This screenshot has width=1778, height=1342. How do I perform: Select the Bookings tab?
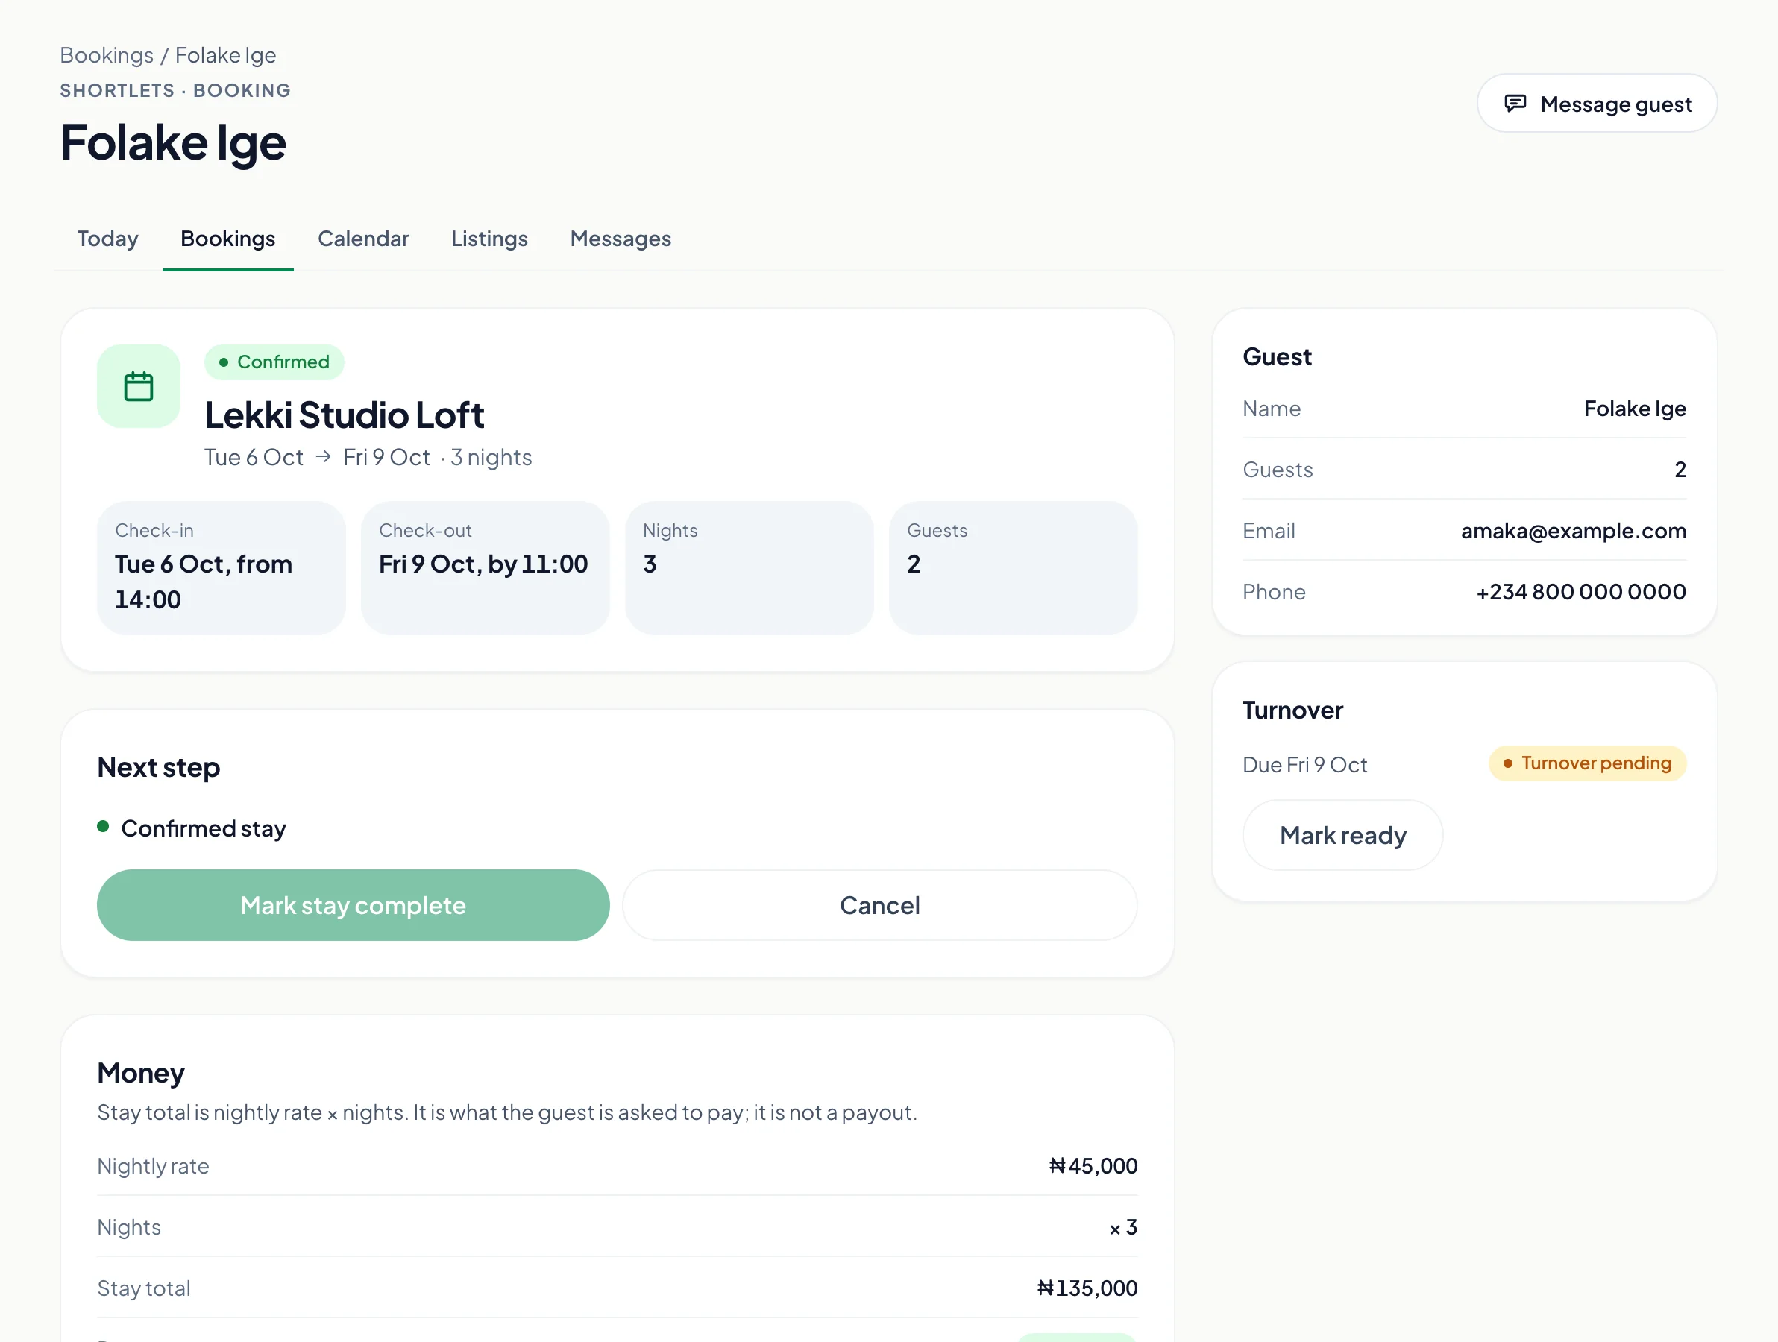coord(228,239)
